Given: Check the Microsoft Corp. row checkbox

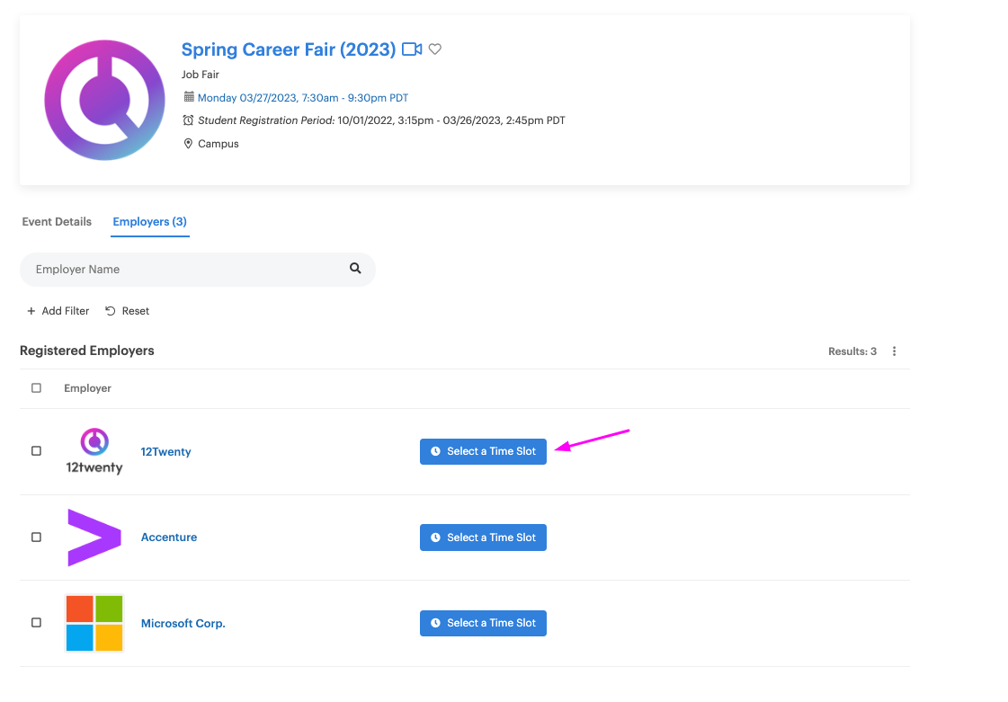Looking at the screenshot, I should tap(37, 623).
